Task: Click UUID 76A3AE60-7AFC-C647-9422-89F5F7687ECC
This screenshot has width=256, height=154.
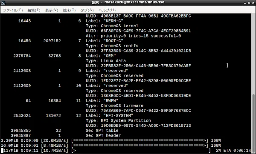Action: (146, 111)
